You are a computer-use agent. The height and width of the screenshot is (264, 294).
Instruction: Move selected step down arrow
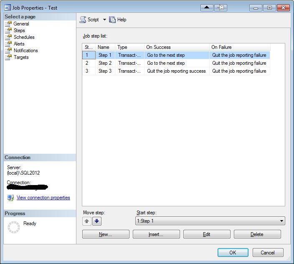pos(97,221)
